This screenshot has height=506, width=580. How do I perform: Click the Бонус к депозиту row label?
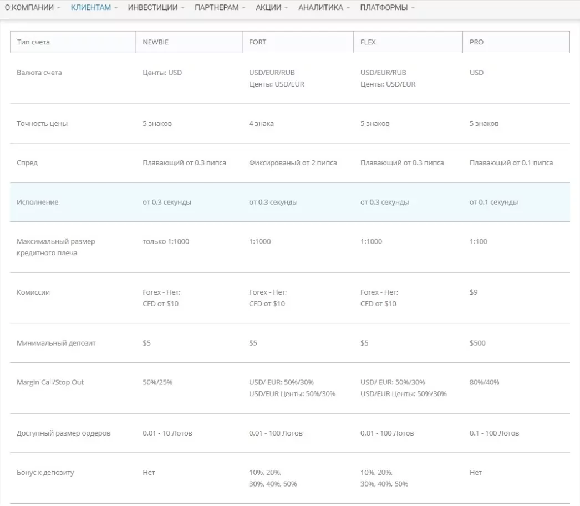45,473
